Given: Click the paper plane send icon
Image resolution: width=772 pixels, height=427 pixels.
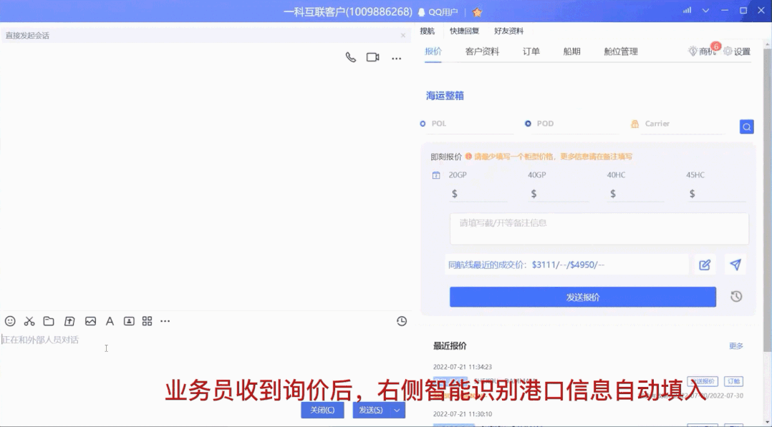Looking at the screenshot, I should 735,264.
